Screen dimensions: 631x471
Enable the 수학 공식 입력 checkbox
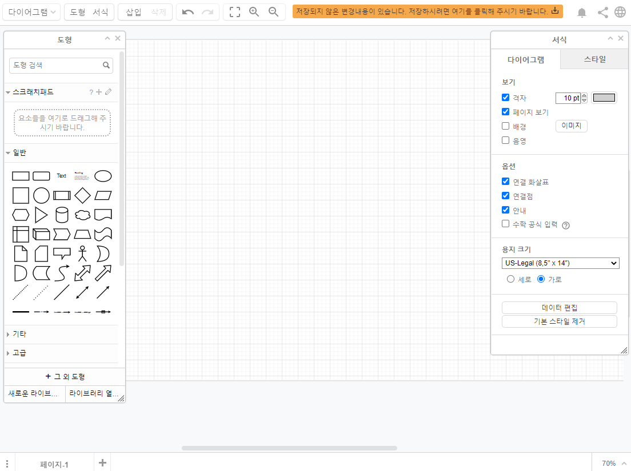(x=505, y=224)
